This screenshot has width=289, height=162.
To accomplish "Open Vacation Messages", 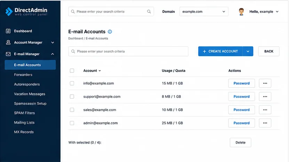I will [x=30, y=94].
